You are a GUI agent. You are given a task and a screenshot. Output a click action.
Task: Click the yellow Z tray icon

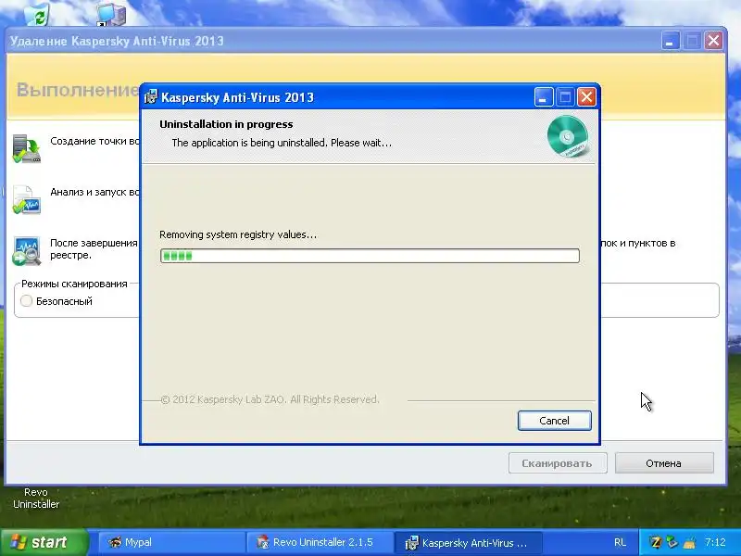[656, 542]
